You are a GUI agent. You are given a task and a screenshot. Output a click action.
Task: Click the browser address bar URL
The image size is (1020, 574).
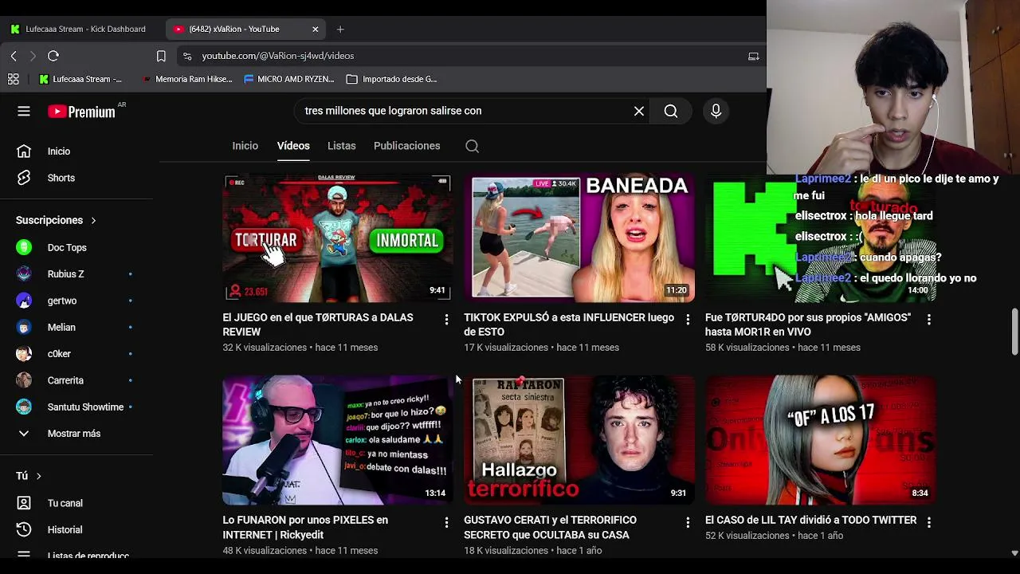click(x=277, y=56)
